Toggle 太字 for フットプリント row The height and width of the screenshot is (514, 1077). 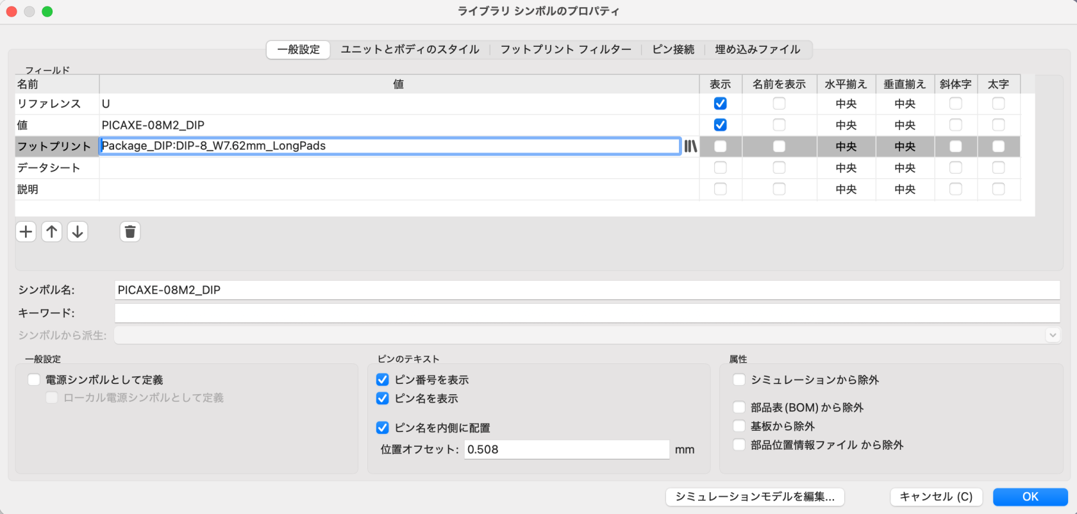pyautogui.click(x=999, y=146)
